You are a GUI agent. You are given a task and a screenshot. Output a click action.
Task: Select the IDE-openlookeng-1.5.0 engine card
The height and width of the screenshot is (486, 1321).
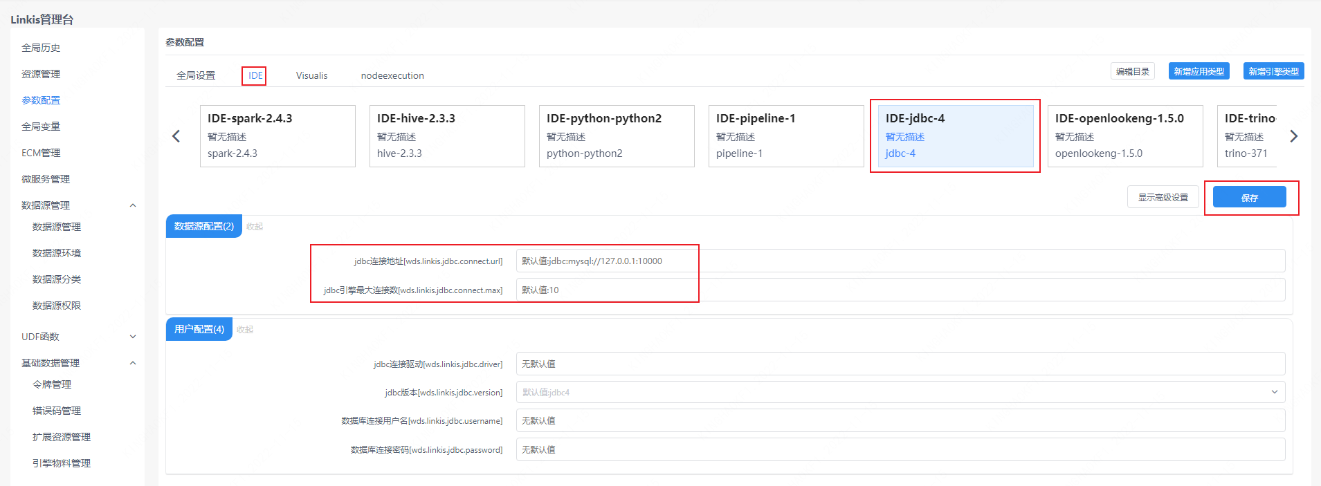click(x=1124, y=136)
